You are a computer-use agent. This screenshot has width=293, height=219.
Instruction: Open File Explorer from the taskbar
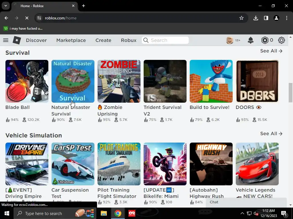(104, 213)
